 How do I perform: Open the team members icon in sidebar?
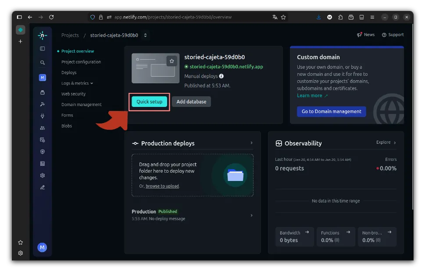pos(42,128)
